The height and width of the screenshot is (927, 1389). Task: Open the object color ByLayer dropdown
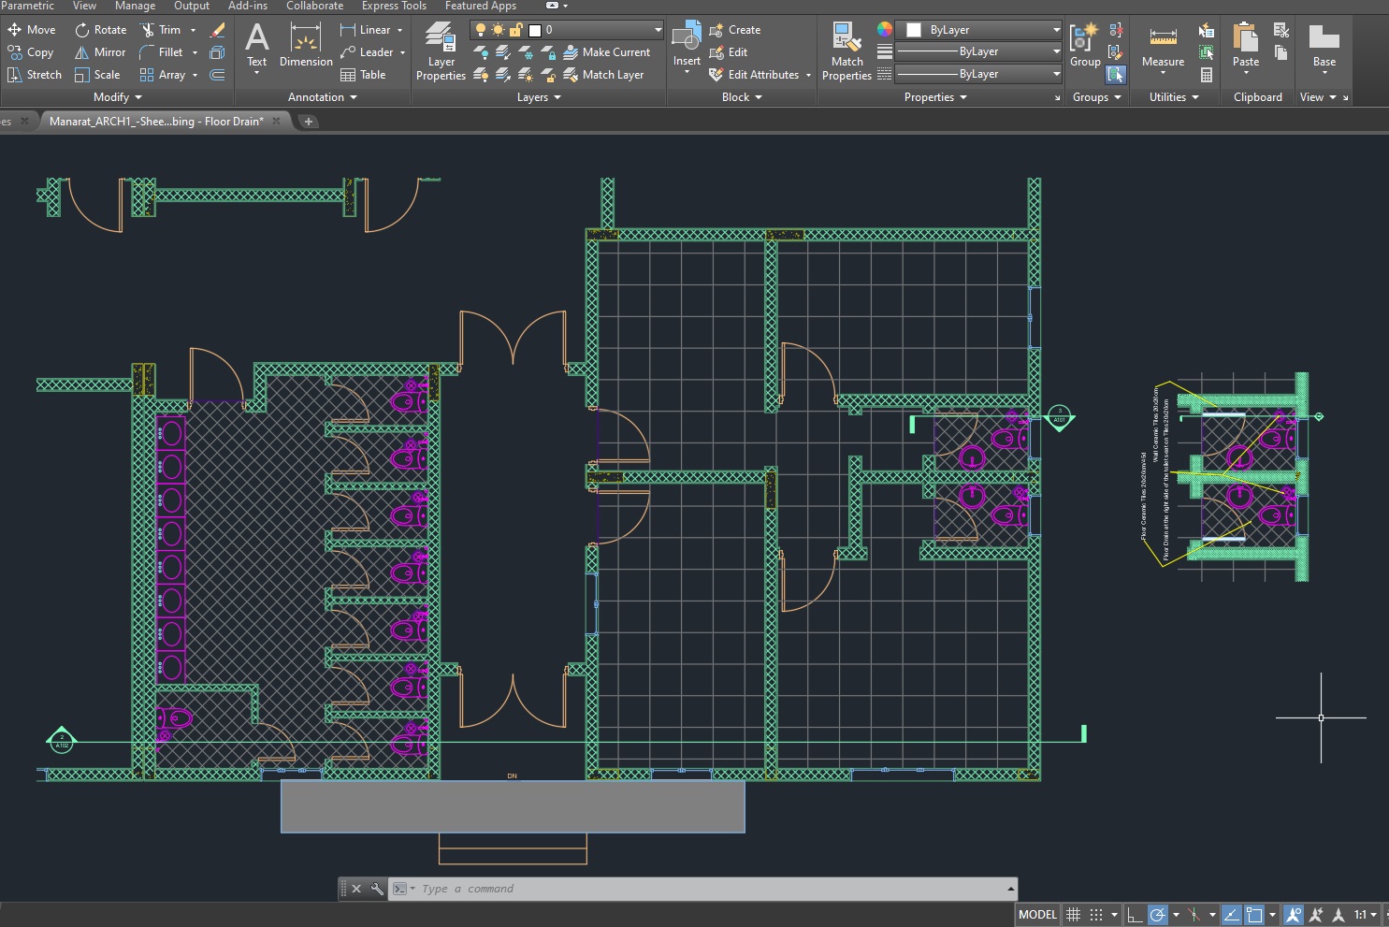(978, 30)
